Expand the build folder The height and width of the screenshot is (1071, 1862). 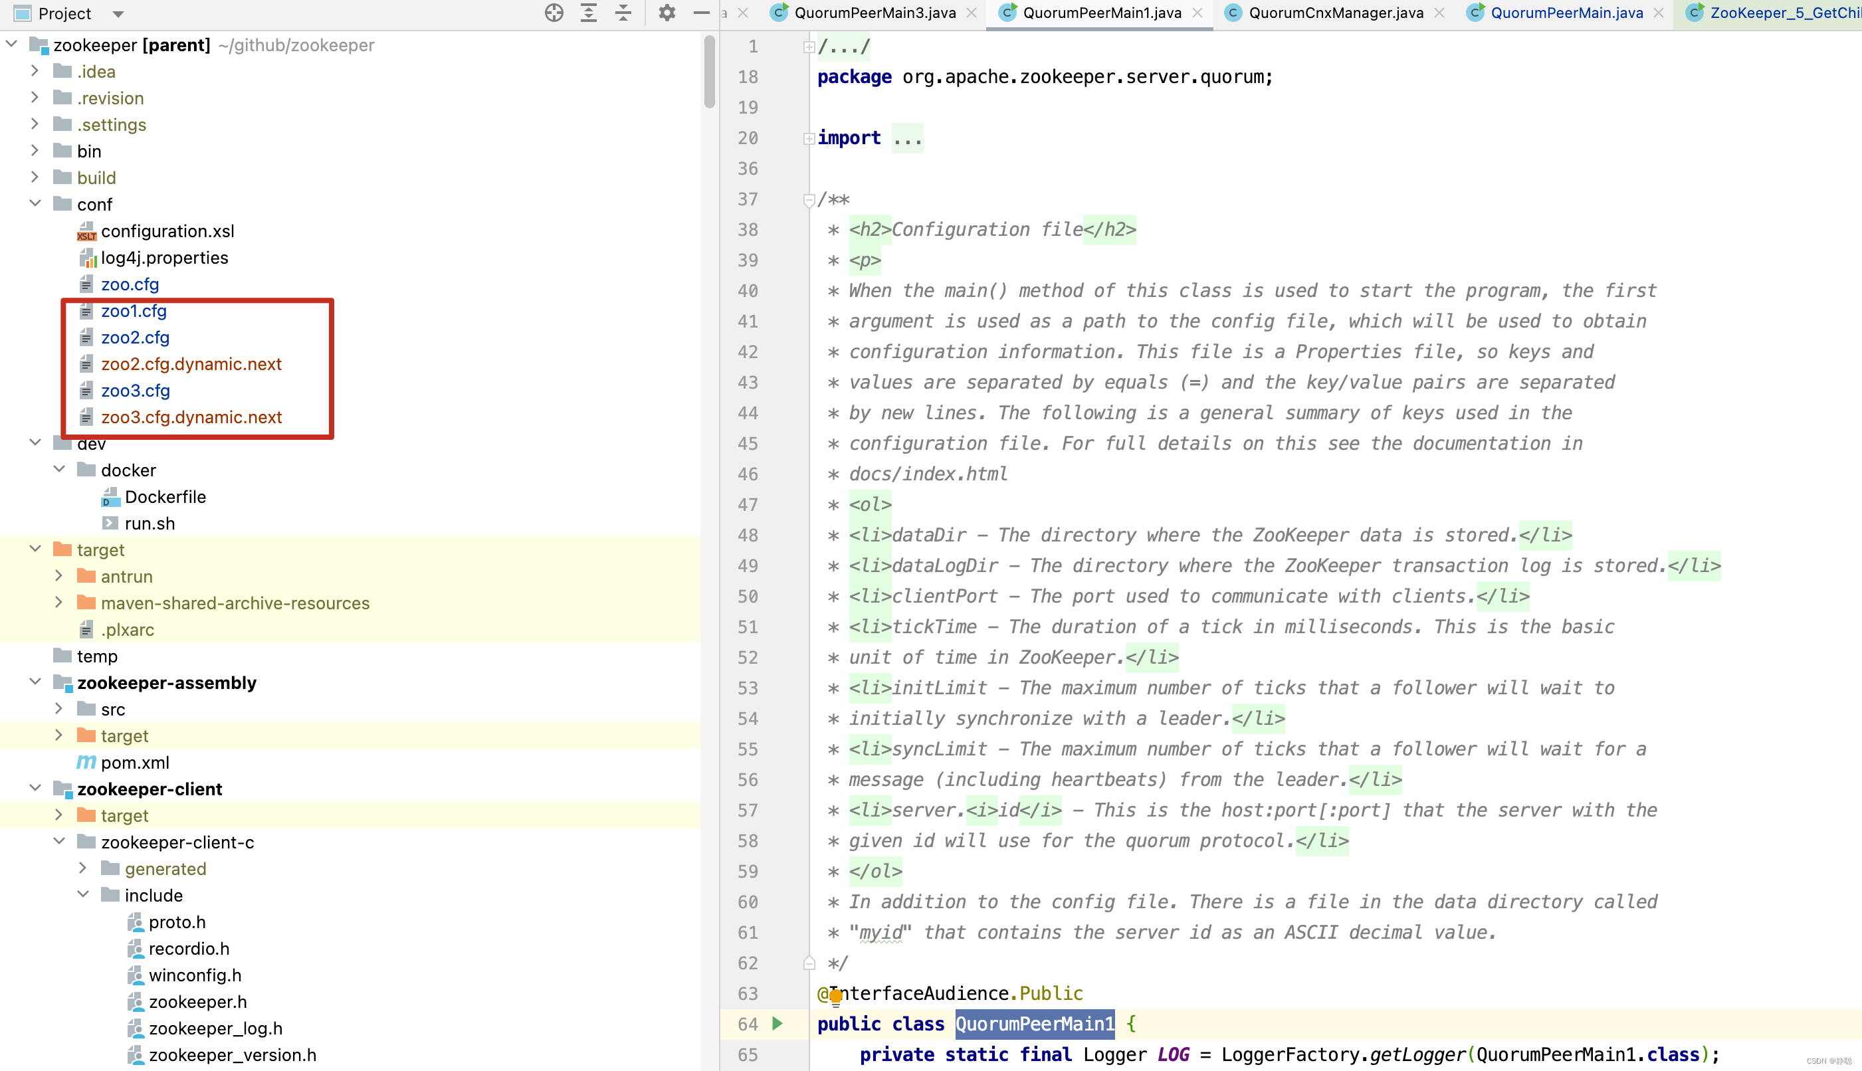tap(35, 177)
